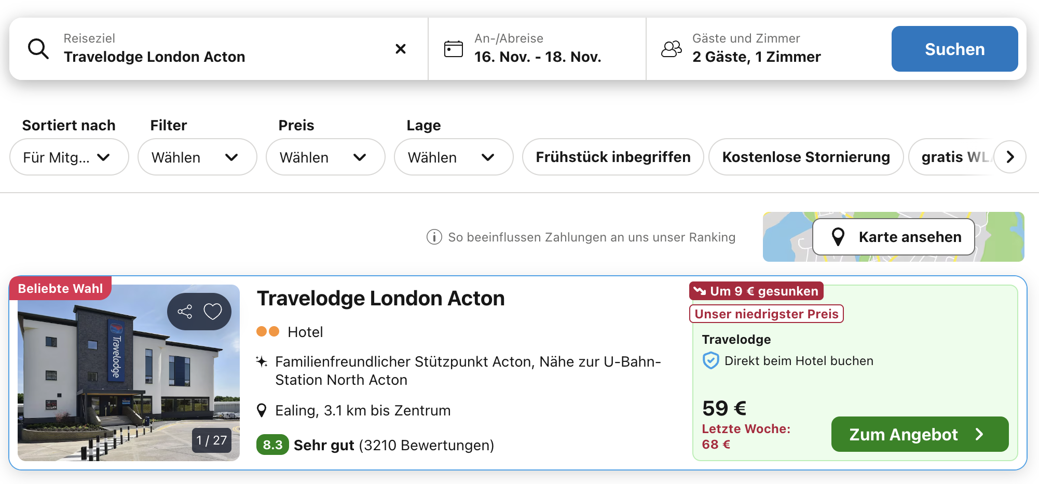Click the ranking info icon
Image resolution: width=1039 pixels, height=484 pixels.
tap(434, 237)
